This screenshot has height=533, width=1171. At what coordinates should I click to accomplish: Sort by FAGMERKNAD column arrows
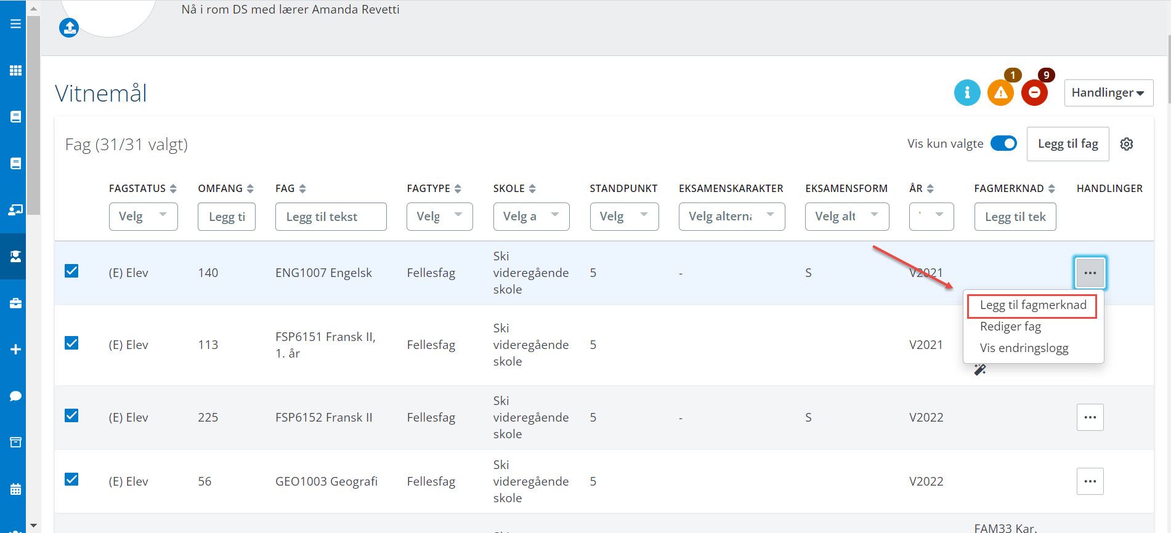click(x=1051, y=188)
